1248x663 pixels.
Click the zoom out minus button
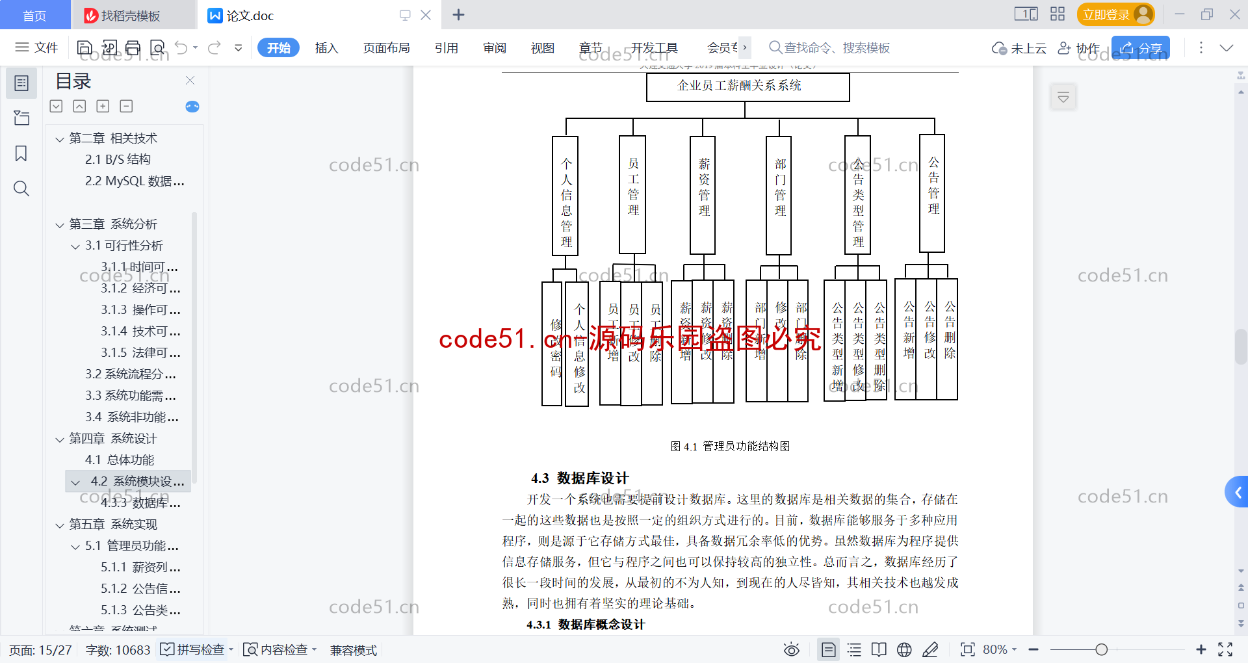[1033, 649]
